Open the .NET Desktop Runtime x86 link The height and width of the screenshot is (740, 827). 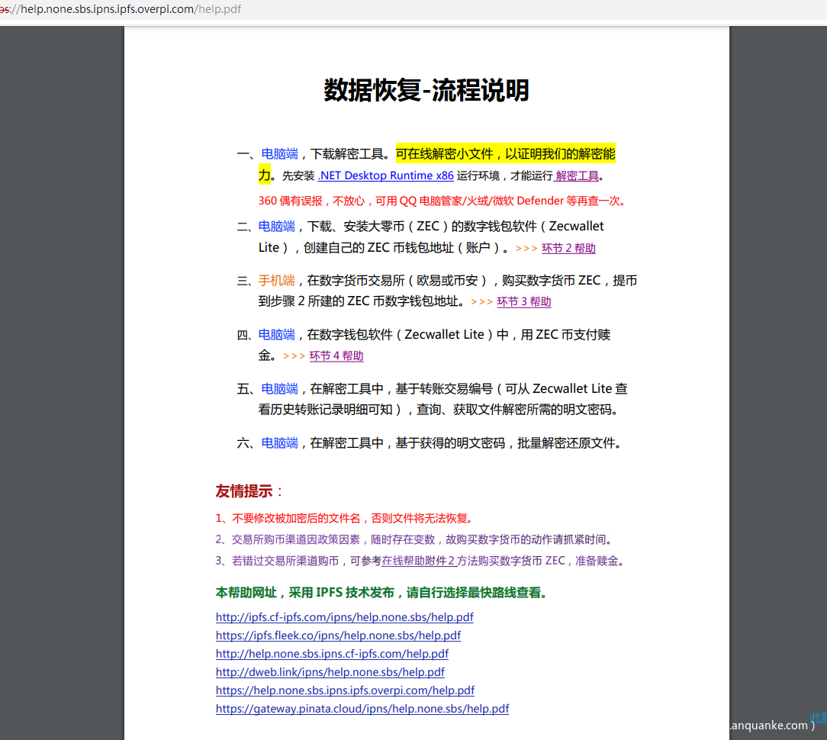[385, 176]
